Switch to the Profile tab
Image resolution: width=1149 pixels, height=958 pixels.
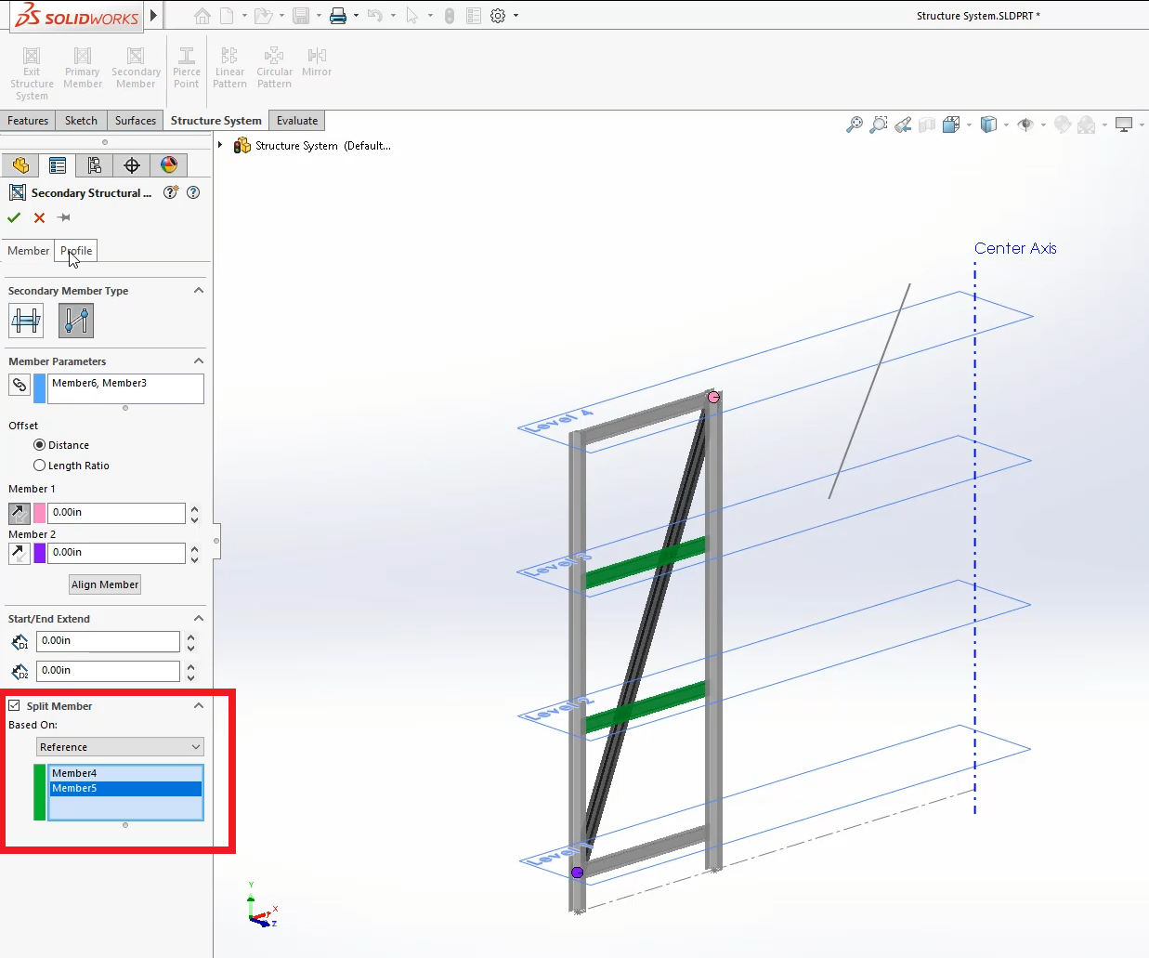point(76,251)
